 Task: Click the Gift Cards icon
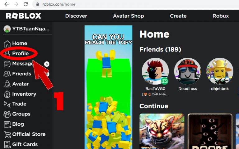7,144
